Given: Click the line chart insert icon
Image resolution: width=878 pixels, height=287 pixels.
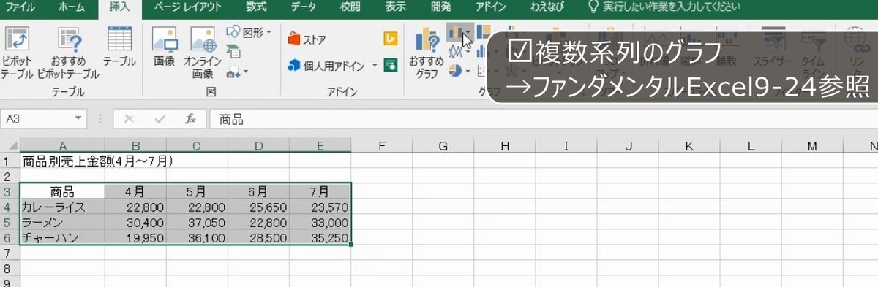Looking at the screenshot, I should [455, 52].
